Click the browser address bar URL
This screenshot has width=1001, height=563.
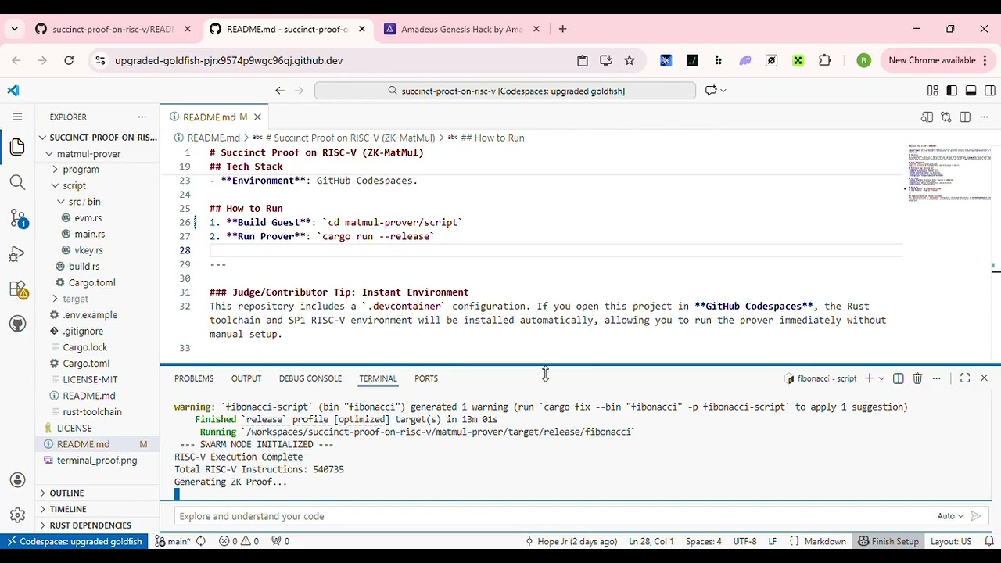tap(228, 60)
